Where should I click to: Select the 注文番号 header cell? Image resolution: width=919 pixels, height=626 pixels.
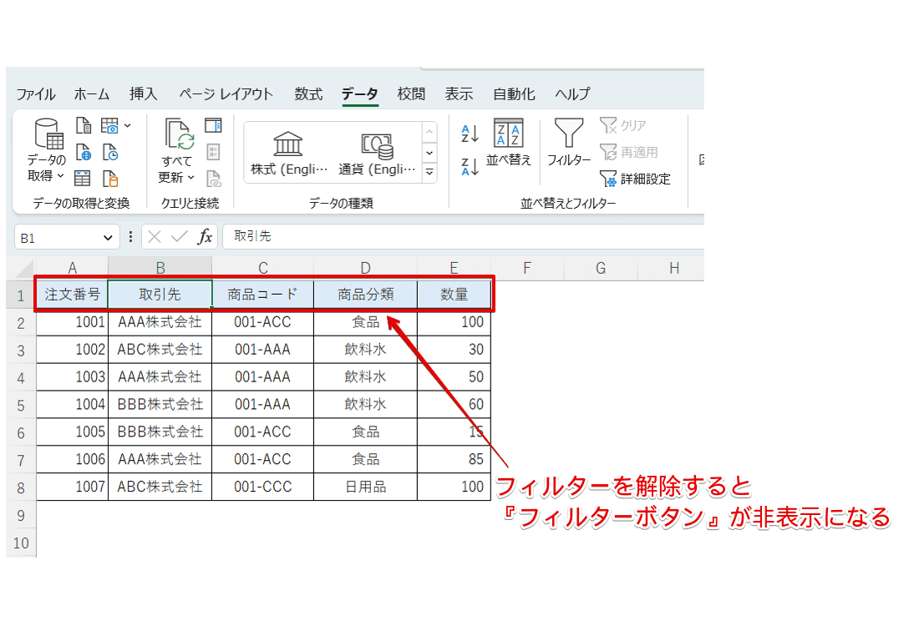(x=72, y=295)
